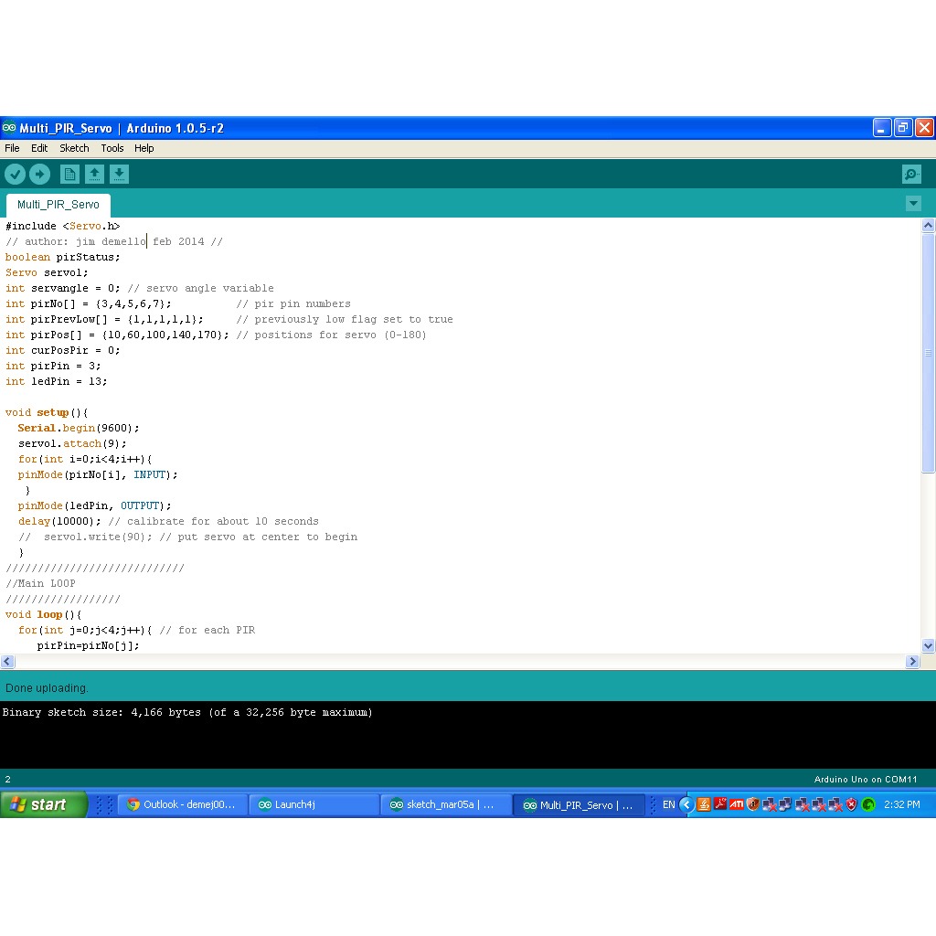
Task: Click the horizontal scroll left arrow
Action: click(7, 661)
